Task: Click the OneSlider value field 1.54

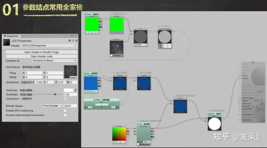Action: click(x=70, y=94)
